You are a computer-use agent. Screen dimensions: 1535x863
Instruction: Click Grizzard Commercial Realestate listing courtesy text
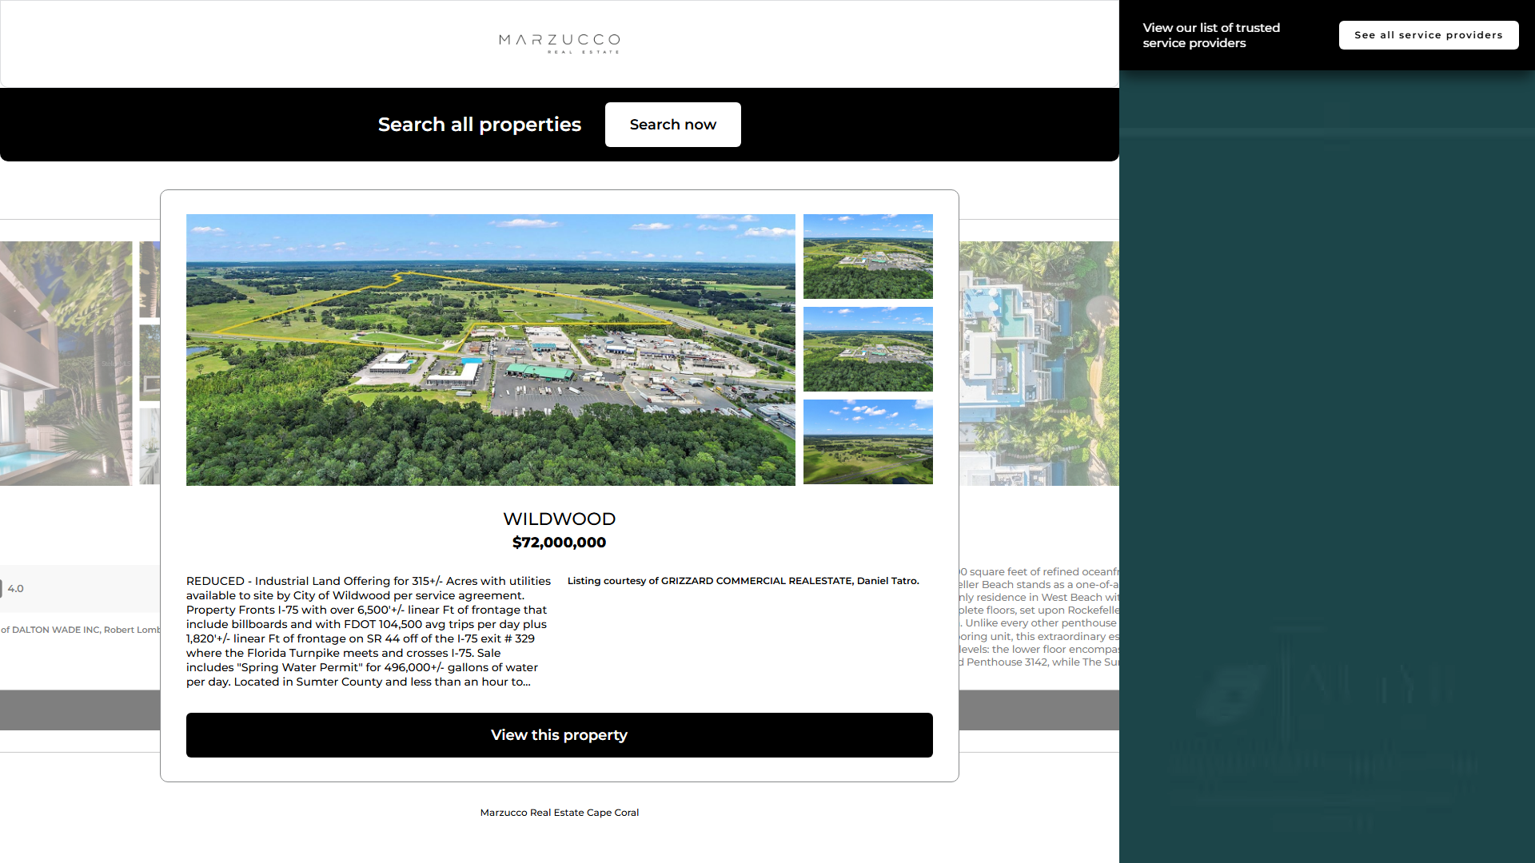743,581
